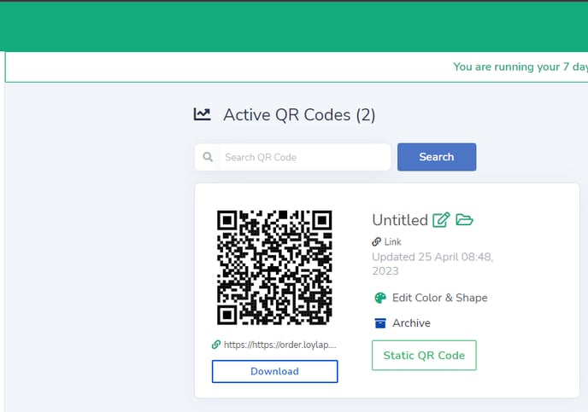Open the order.loylap URL link
588x412 pixels.
click(279, 345)
